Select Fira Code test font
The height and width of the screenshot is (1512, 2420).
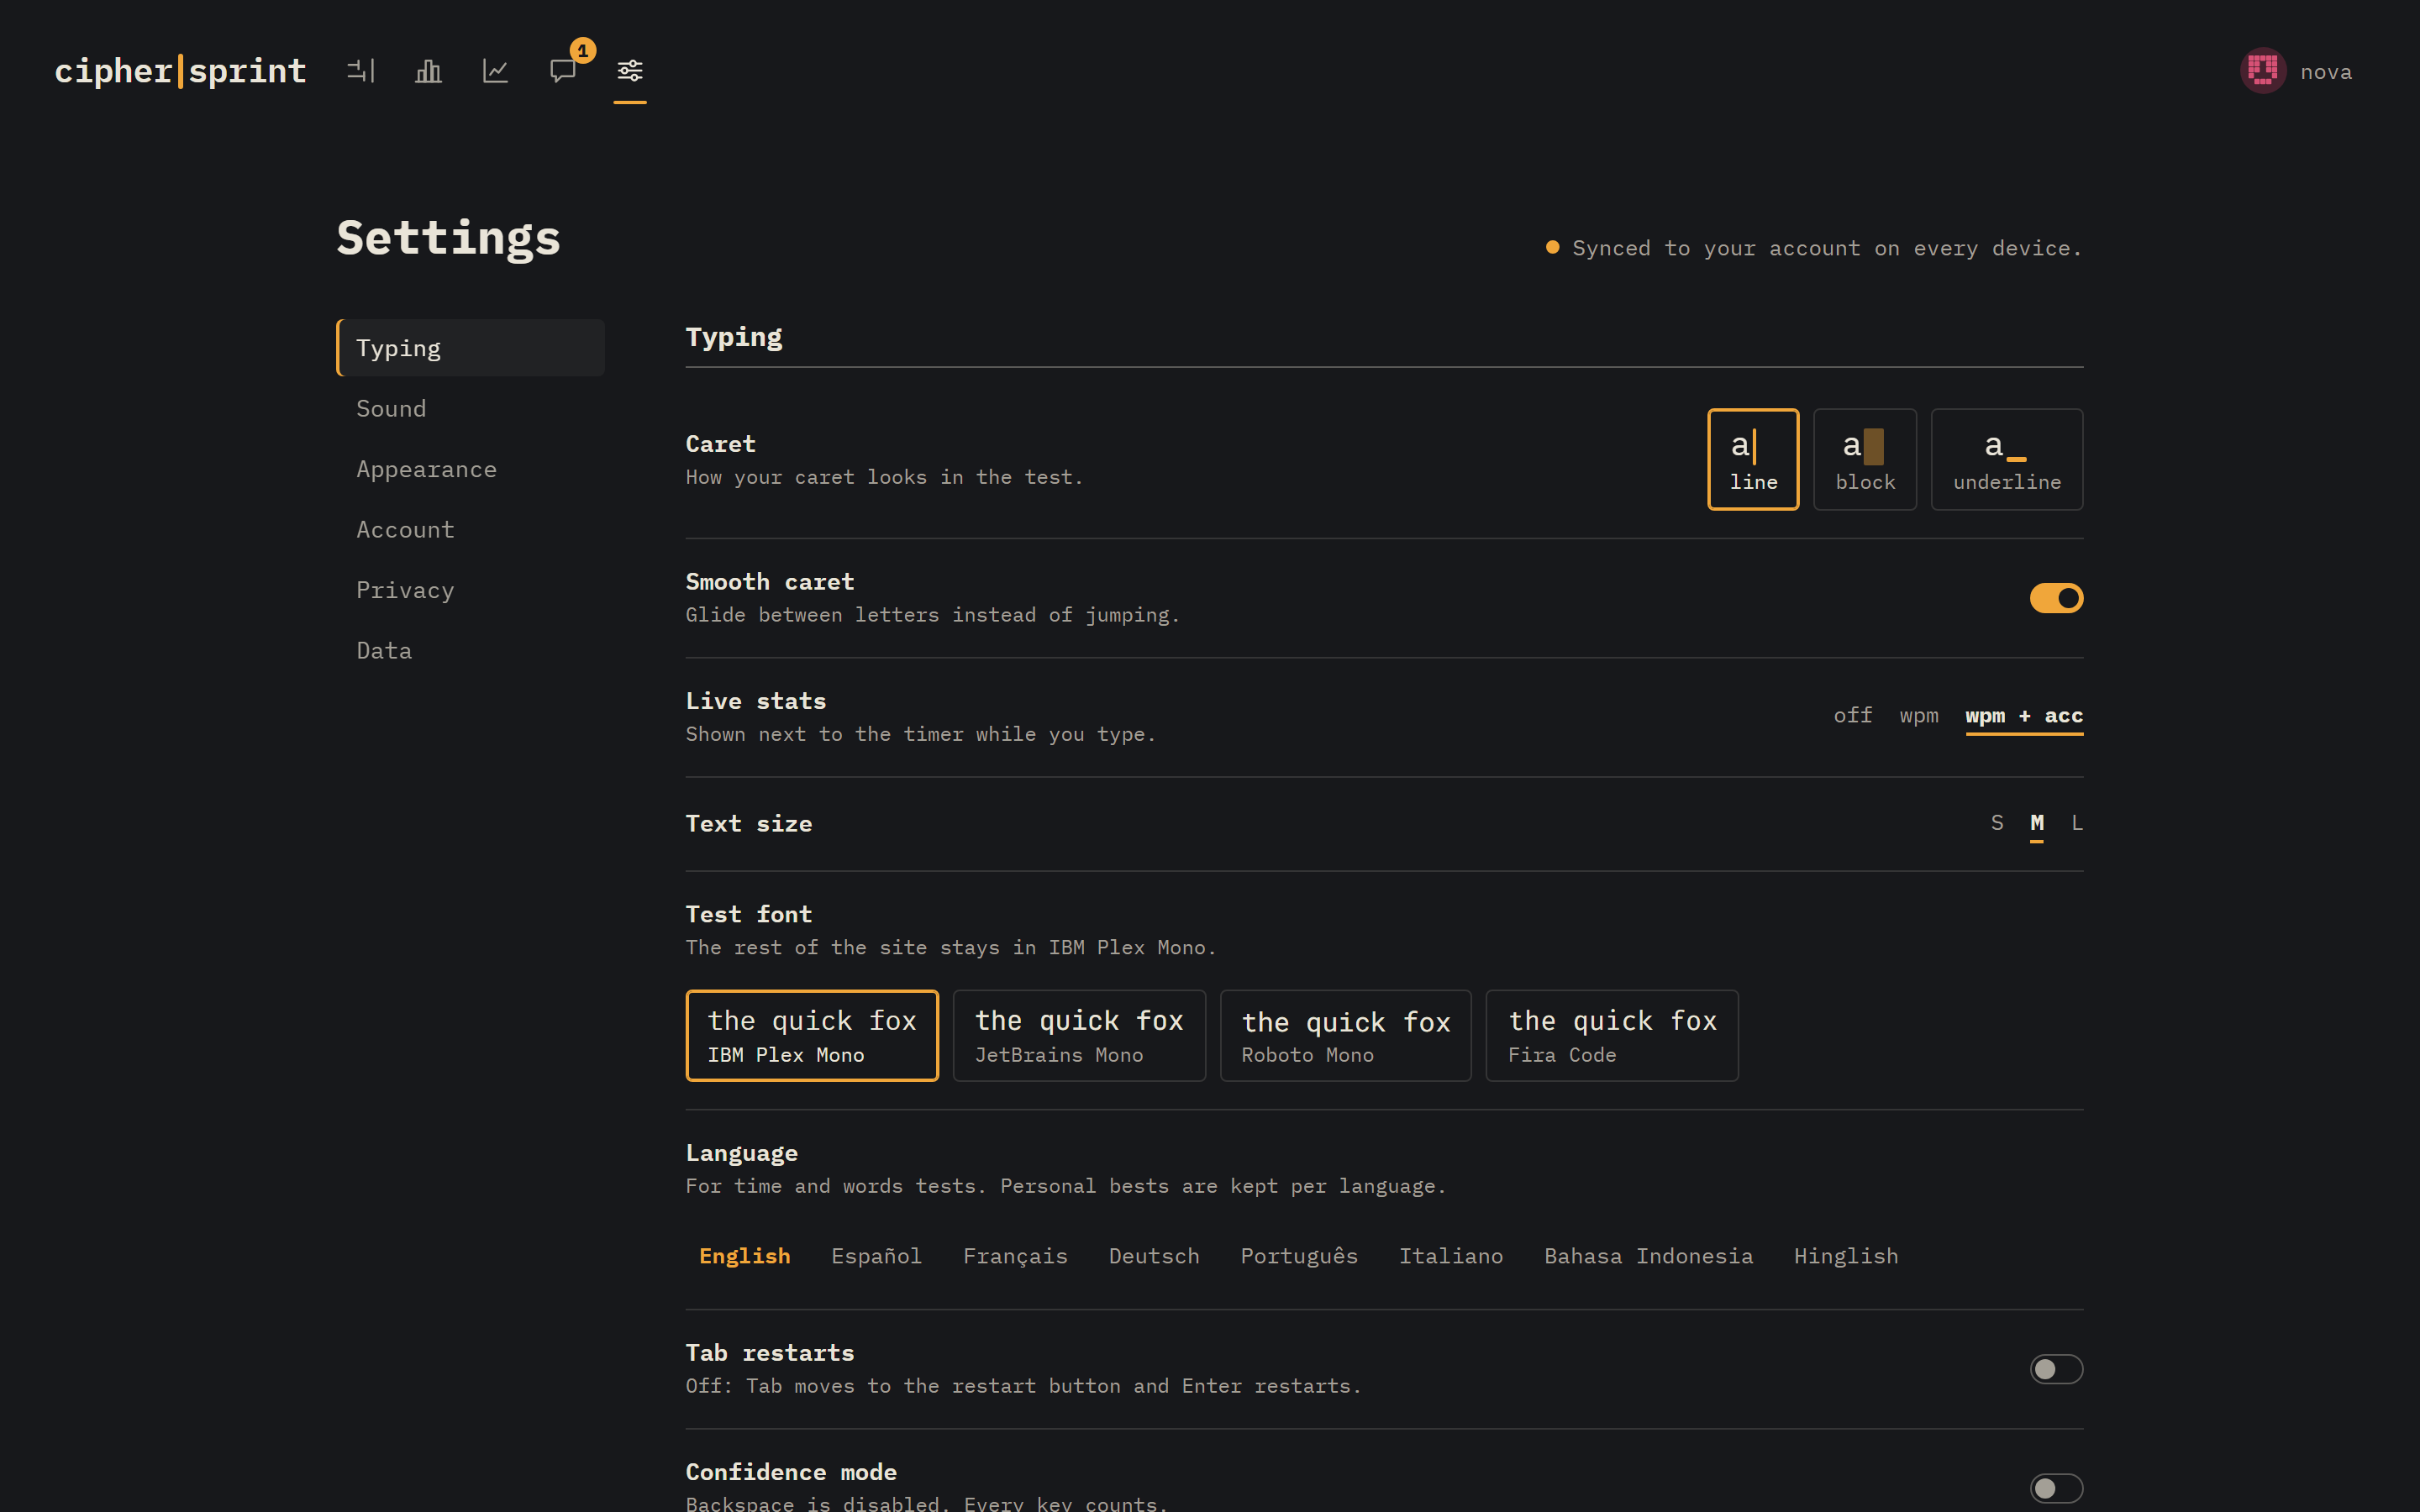tap(1612, 1035)
